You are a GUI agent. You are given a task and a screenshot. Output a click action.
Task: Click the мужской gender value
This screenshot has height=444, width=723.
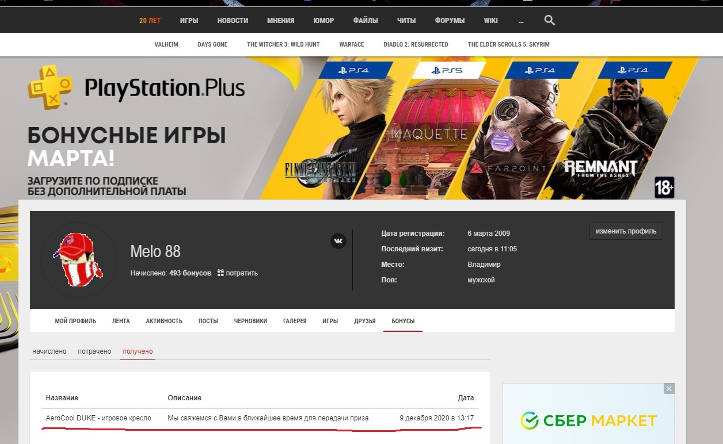481,280
